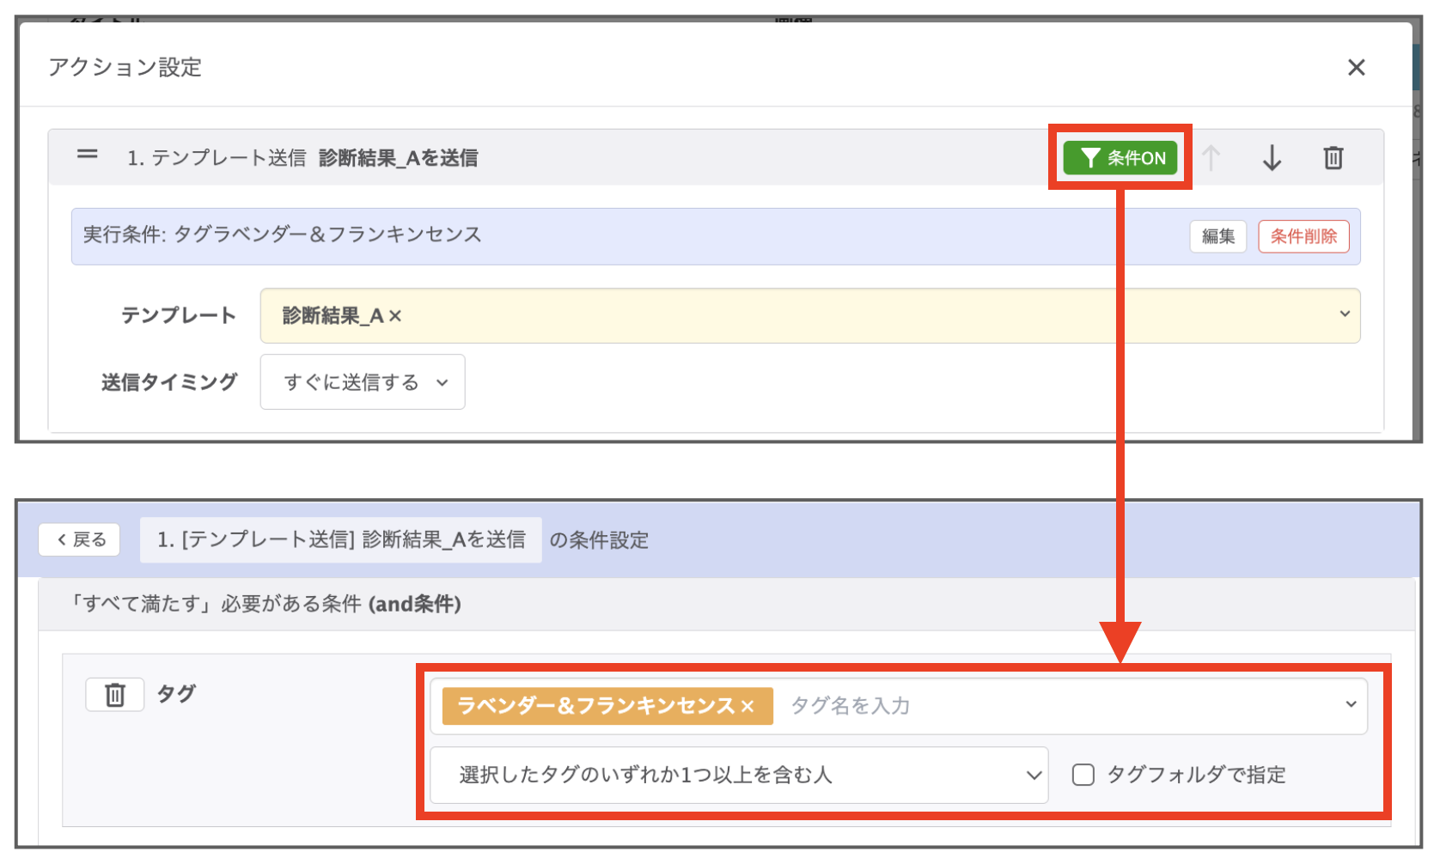Screen dimensions: 1440x864
Task: Click the 戻る back button
Action: pyautogui.click(x=79, y=539)
